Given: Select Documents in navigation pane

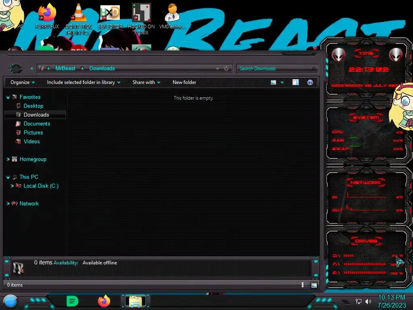Looking at the screenshot, I should click(x=37, y=124).
